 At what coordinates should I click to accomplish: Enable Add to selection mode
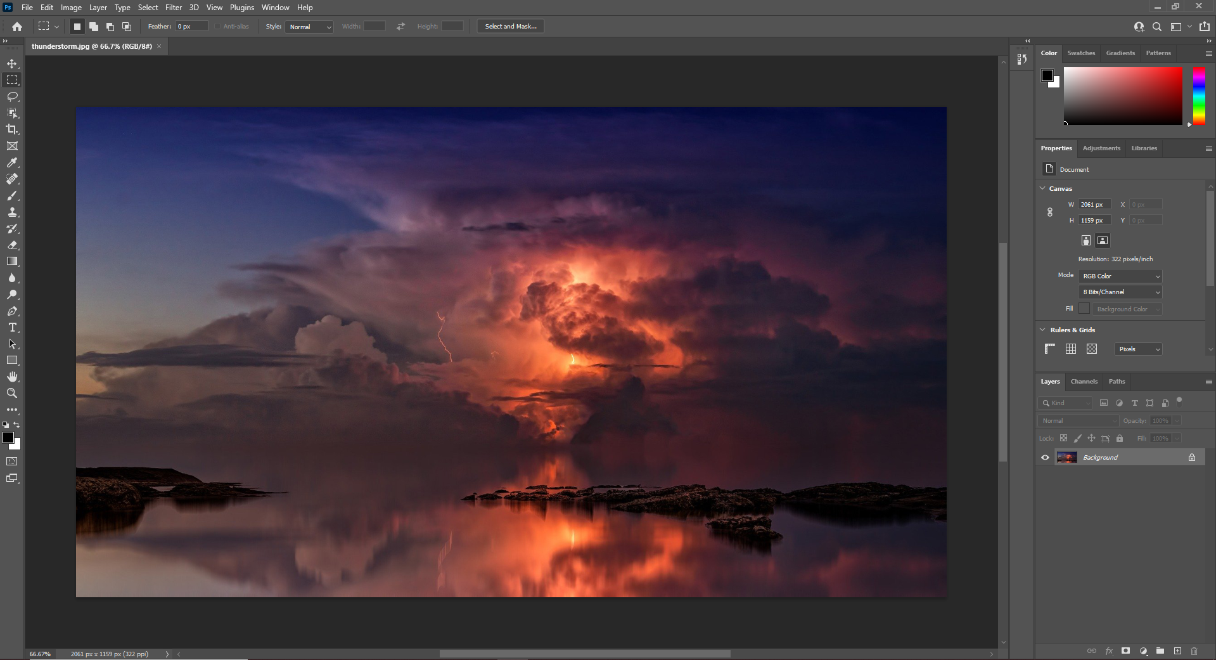coord(94,27)
